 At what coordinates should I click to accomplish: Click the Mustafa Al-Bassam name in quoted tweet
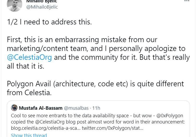(40, 108)
